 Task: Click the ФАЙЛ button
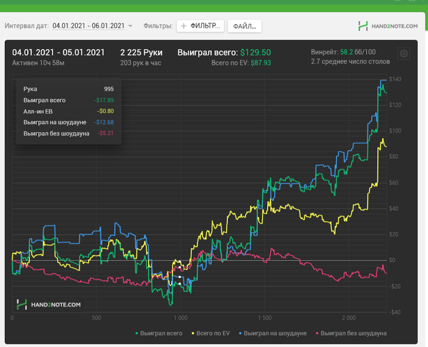coord(245,26)
